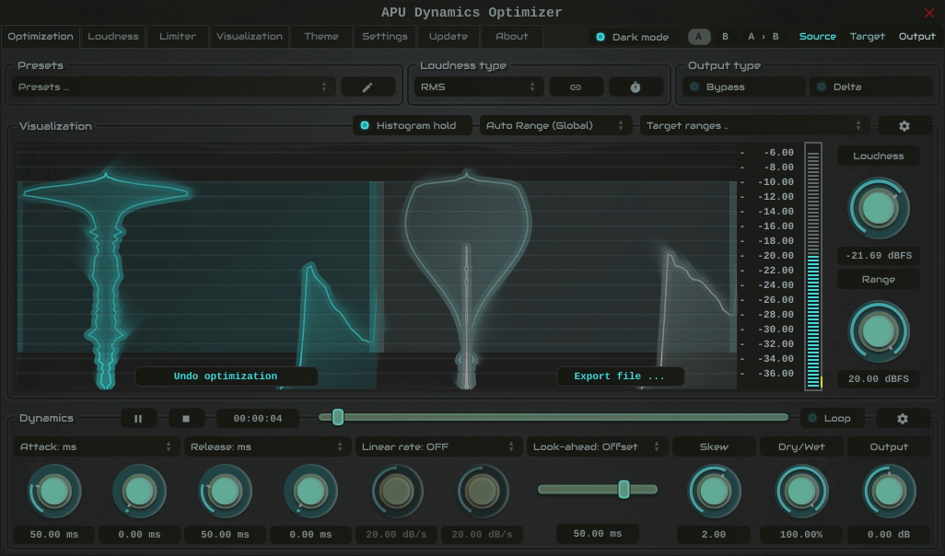Switch to the Visualization tab
Screen dimensions: 945x556
click(x=250, y=37)
